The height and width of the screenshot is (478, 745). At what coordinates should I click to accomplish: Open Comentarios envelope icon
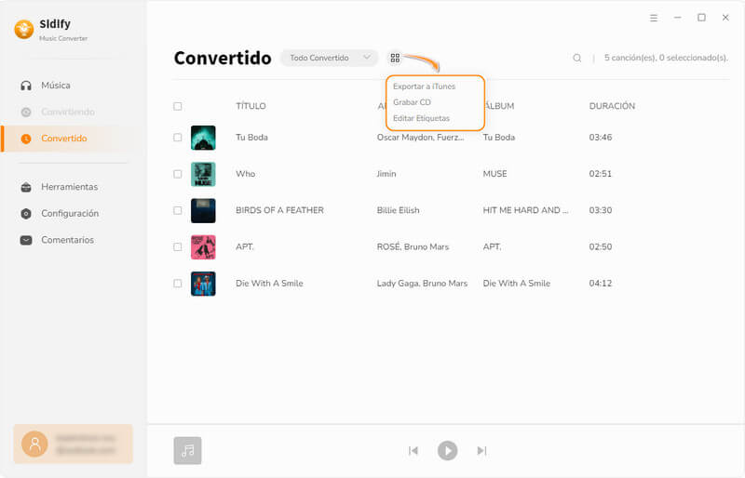(26, 240)
